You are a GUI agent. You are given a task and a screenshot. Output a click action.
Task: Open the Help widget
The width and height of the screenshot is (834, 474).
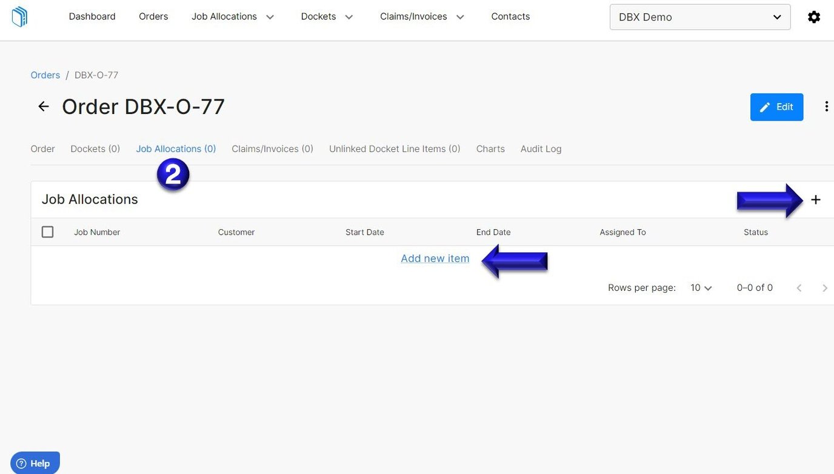coord(35,462)
